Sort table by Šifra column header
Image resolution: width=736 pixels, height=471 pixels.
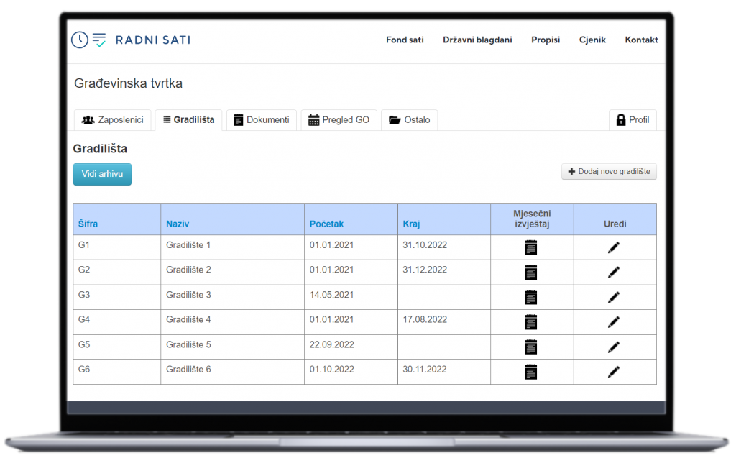(x=88, y=224)
